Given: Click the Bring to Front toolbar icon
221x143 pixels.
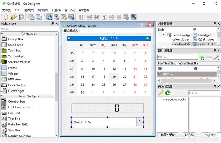Looking at the screenshot, I should (39, 17).
